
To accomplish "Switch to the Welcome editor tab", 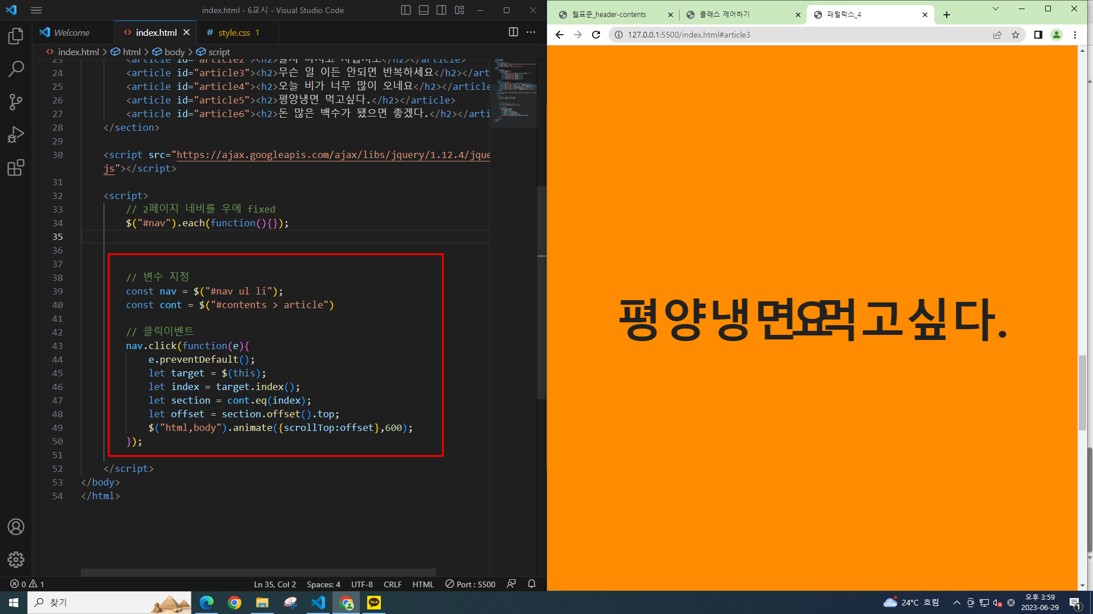I will pyautogui.click(x=72, y=33).
